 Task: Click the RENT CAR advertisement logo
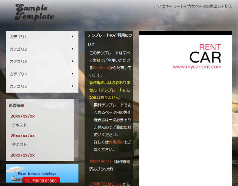tap(205, 54)
